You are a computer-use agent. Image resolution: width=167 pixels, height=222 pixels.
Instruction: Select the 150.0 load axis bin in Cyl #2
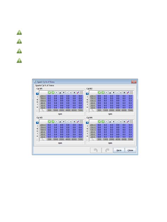[93, 98]
